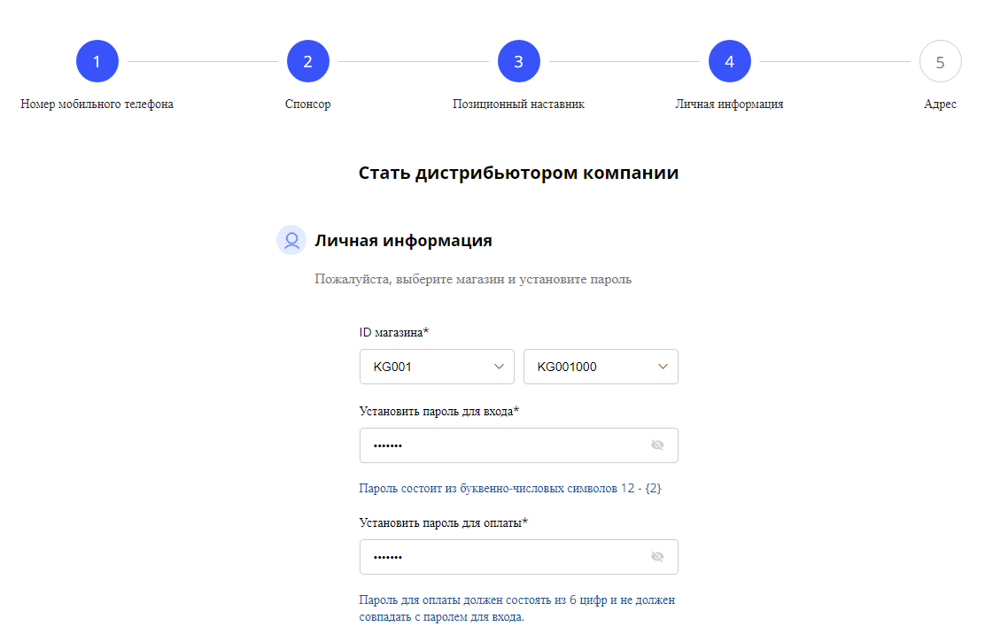This screenshot has width=985, height=642.
Task: Click 'Стать дистрибьютором компании' page title
Action: (518, 174)
